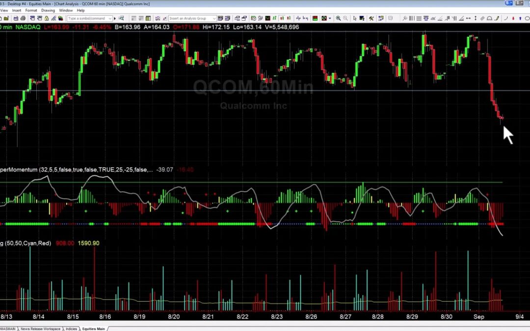Click the 'Sep' date axis label

478,317
